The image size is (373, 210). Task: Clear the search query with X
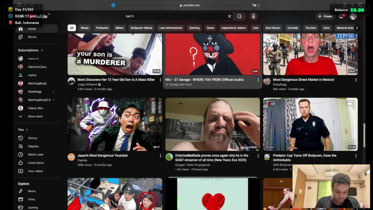230,16
